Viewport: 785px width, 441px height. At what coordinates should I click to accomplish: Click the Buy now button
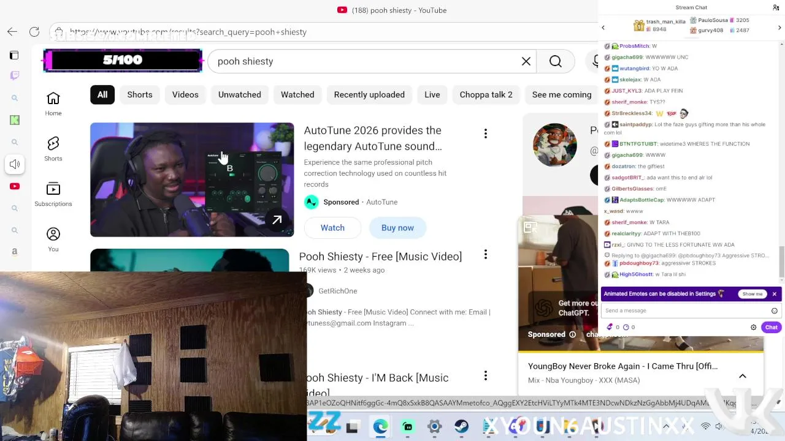397,227
